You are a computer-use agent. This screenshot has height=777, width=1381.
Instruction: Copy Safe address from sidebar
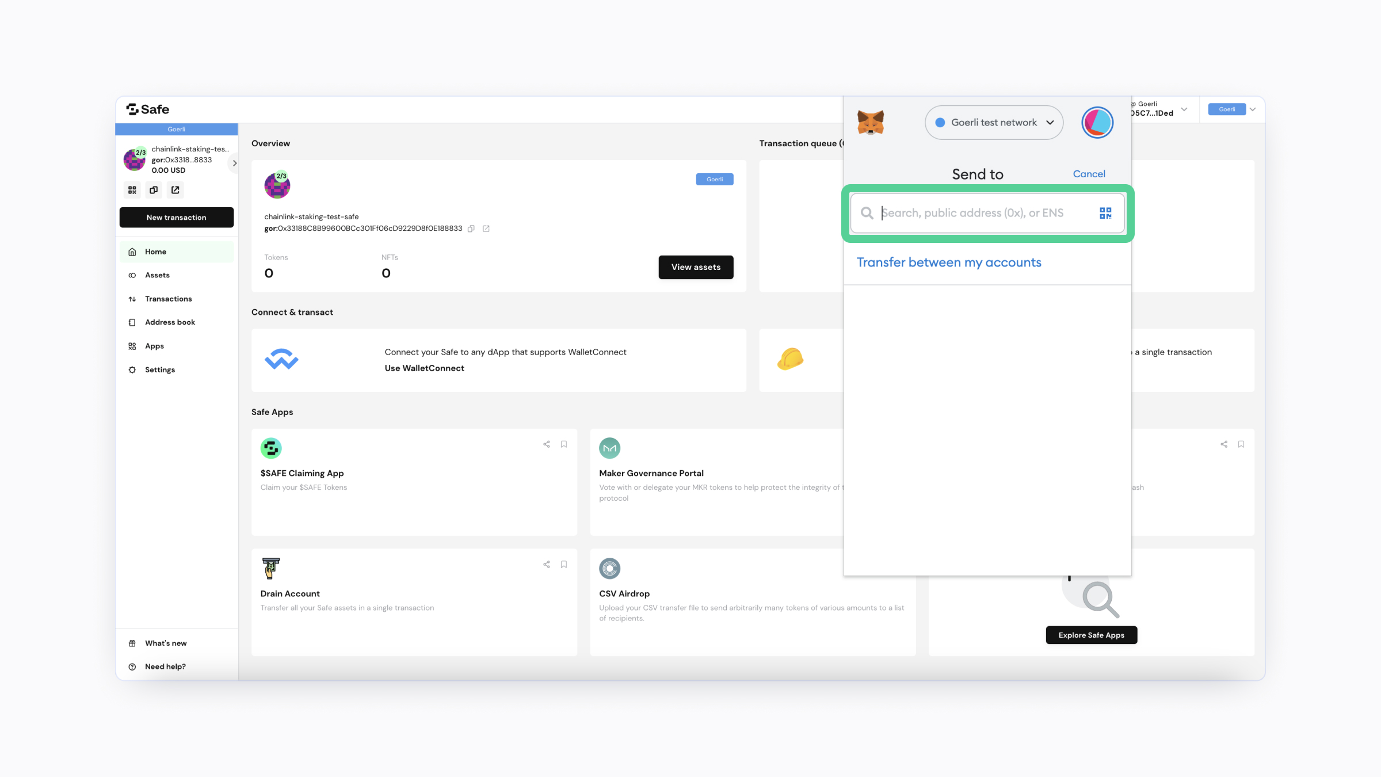154,190
